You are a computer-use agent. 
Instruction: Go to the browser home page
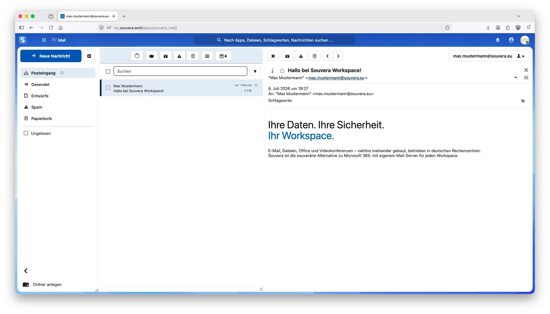60,27
